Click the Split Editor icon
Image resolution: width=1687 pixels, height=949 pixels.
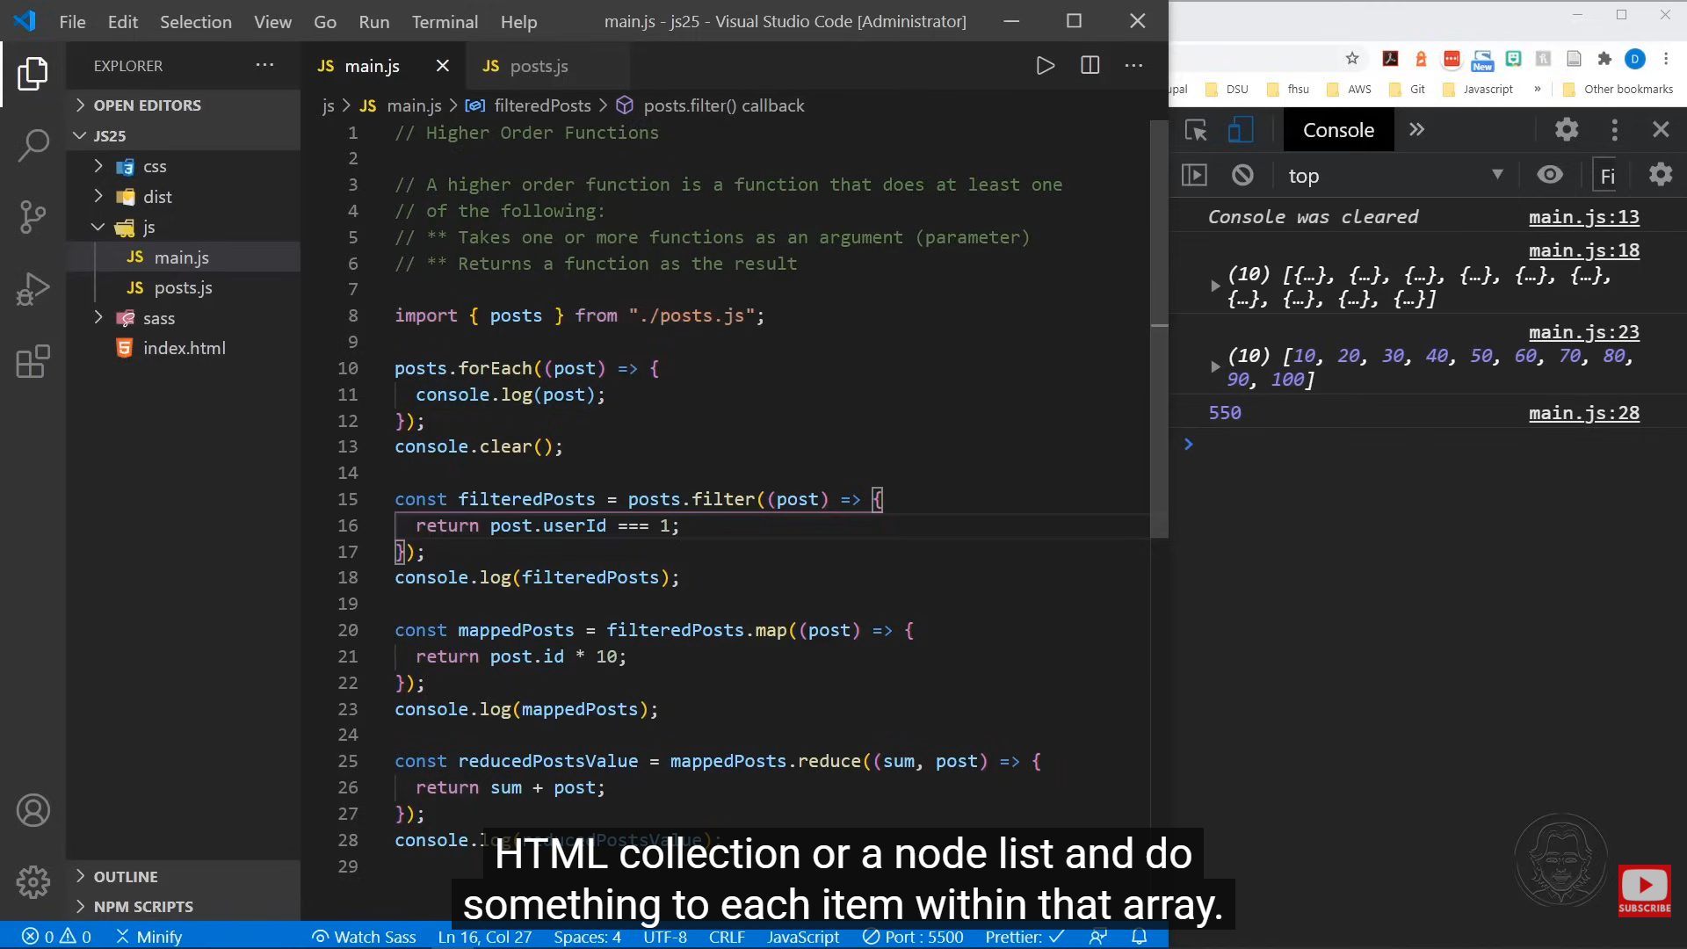(x=1090, y=66)
